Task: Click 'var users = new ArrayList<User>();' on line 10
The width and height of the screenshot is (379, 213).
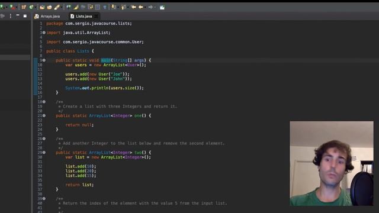Action: (x=105, y=64)
